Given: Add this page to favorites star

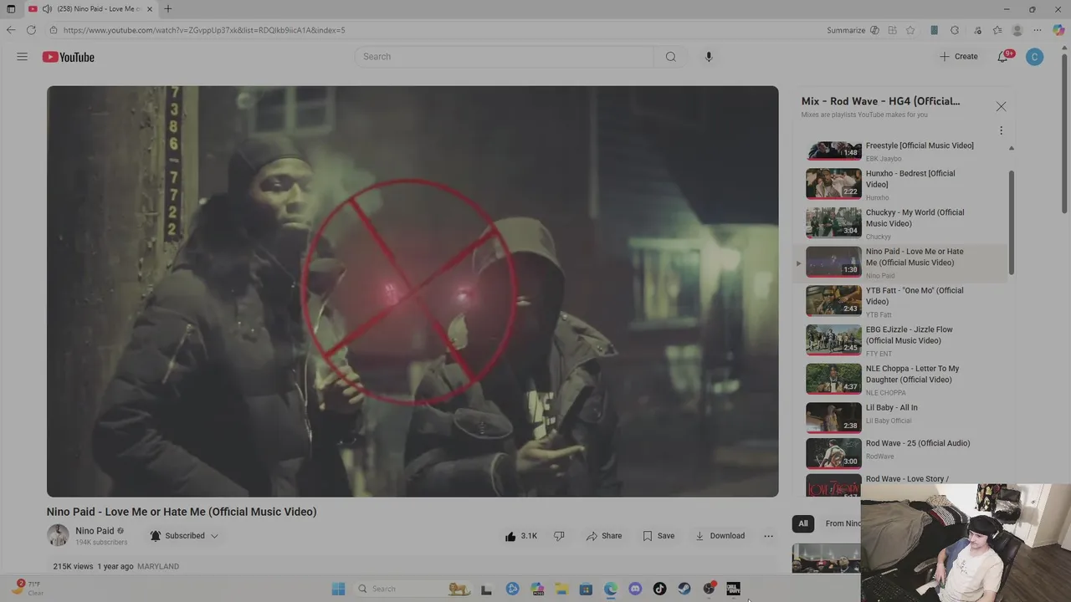Looking at the screenshot, I should pos(910,30).
